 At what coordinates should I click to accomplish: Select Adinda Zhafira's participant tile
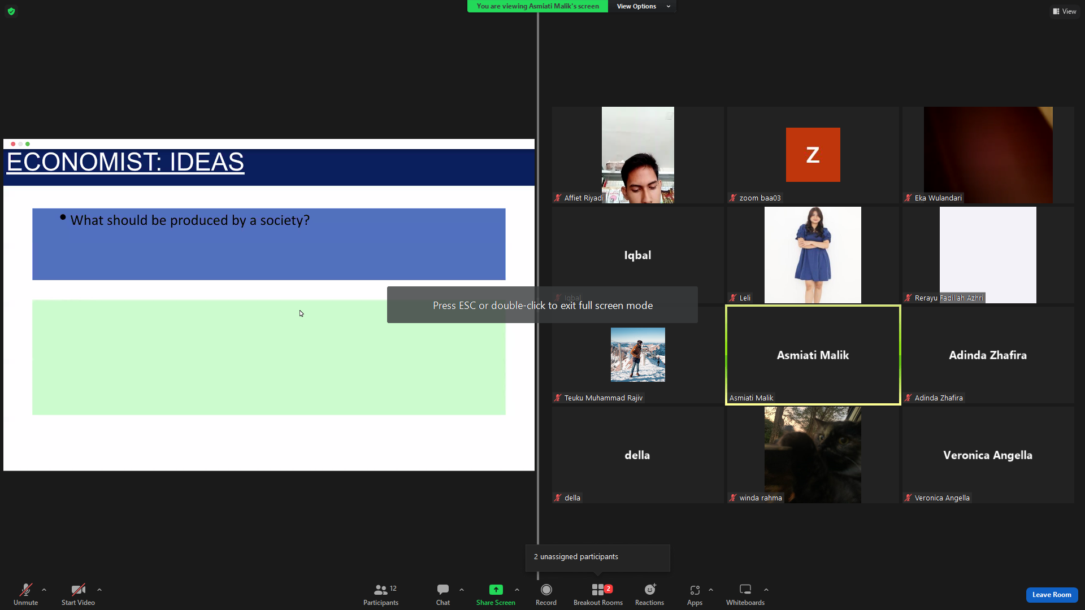(x=988, y=355)
